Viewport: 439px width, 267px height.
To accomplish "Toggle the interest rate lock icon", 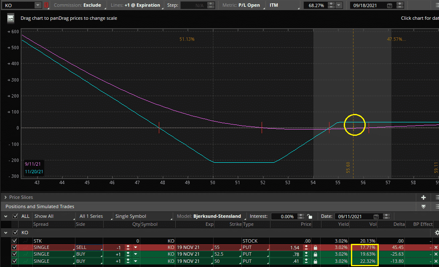I will (x=309, y=217).
